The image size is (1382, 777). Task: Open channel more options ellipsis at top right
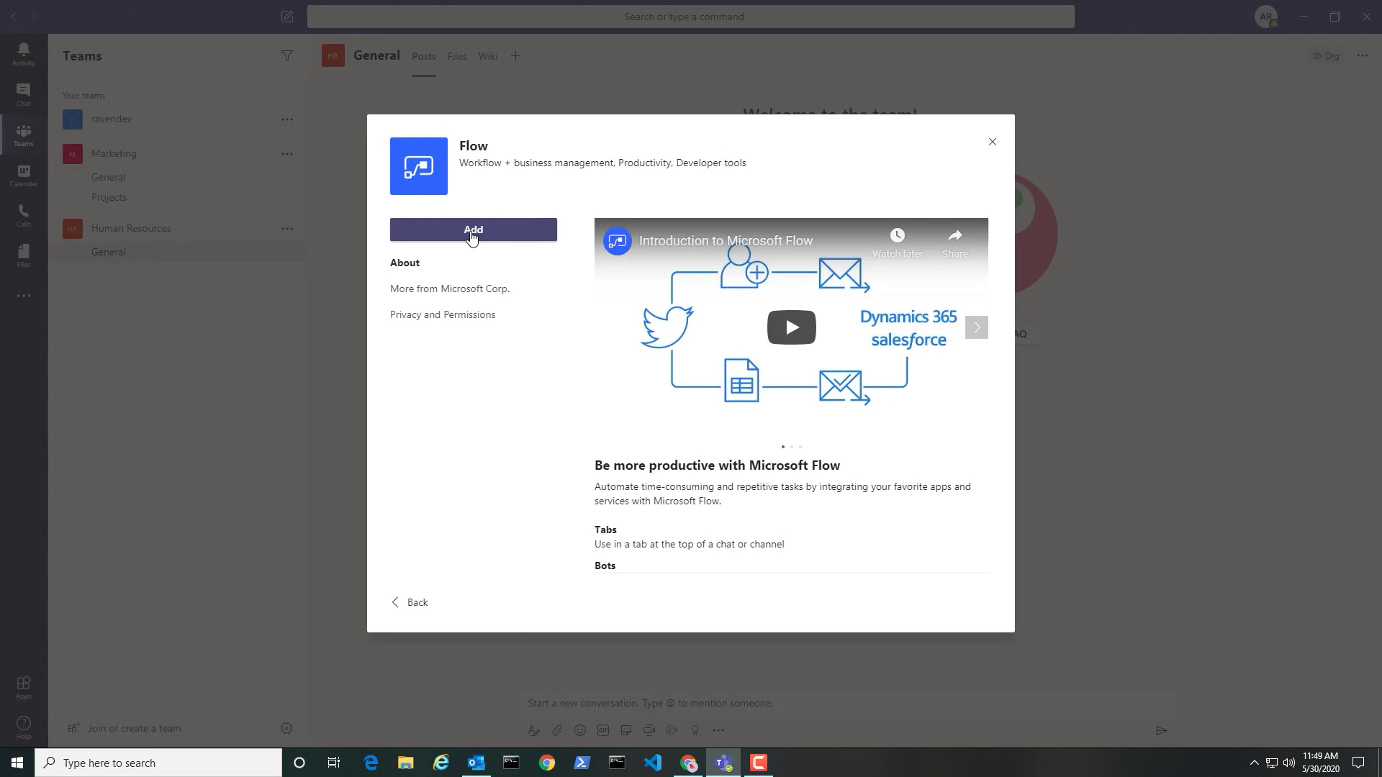[1363, 55]
